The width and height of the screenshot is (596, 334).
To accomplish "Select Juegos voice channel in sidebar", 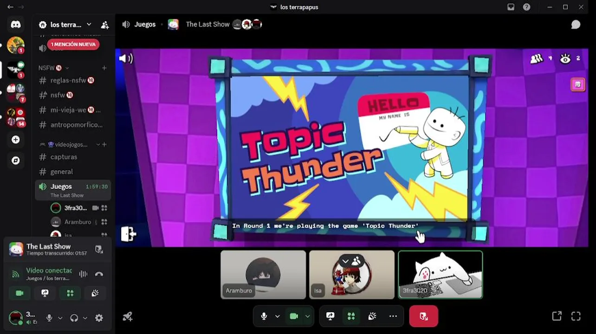I will (x=73, y=190).
